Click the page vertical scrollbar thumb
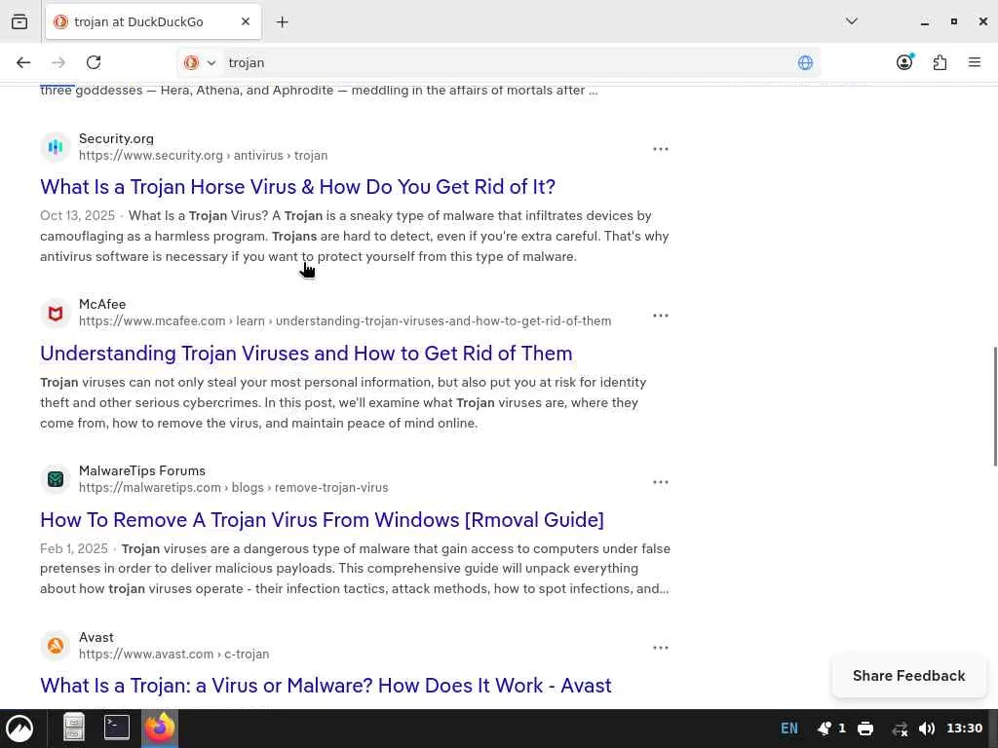 tap(995, 406)
